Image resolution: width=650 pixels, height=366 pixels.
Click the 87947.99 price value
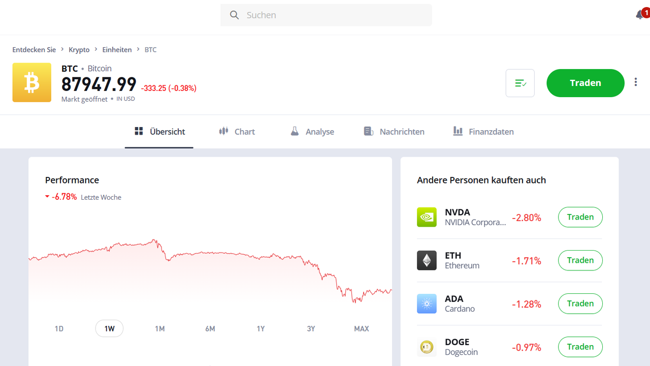click(x=99, y=84)
